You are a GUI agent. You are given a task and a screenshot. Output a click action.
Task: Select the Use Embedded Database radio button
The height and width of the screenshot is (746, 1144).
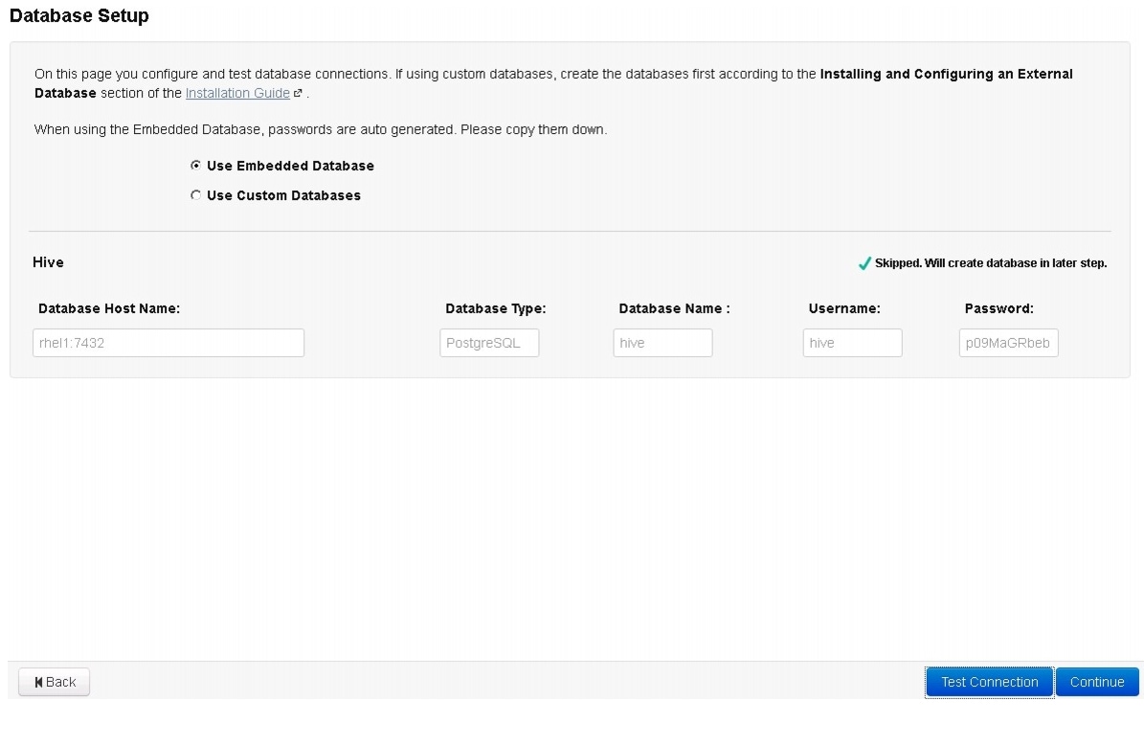pyautogui.click(x=196, y=166)
